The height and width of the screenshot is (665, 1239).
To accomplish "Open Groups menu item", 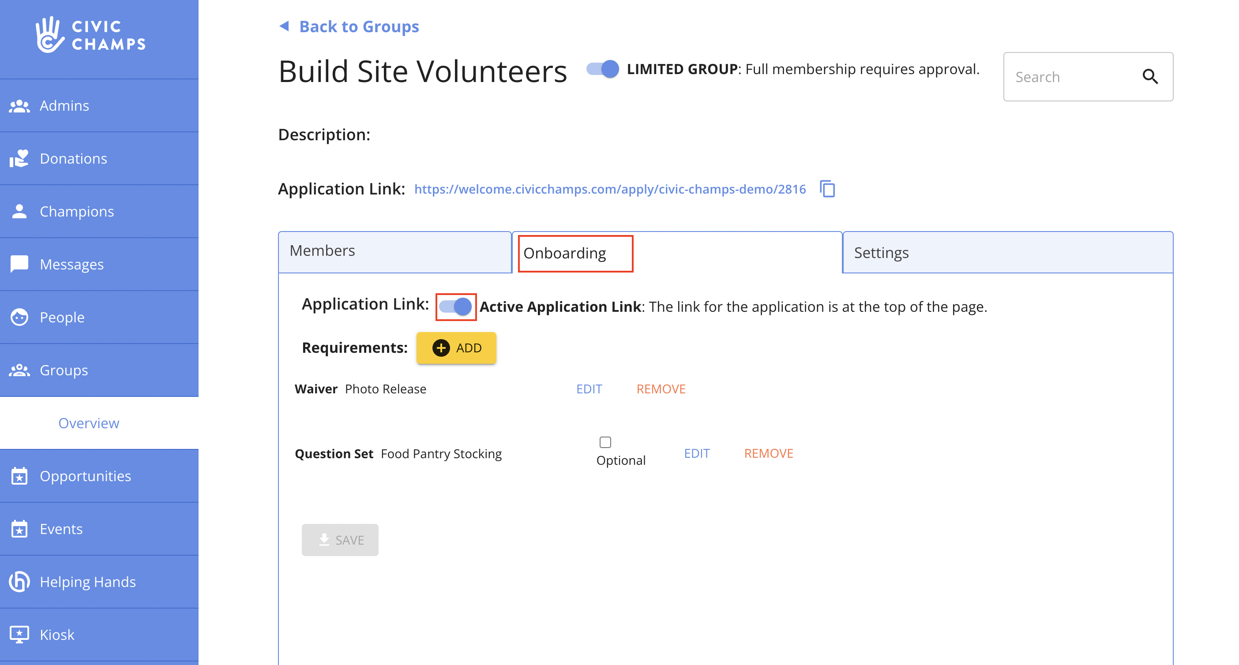I will click(99, 370).
